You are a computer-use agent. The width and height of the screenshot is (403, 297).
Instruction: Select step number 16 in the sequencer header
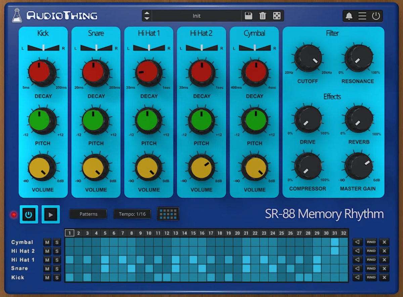202,232
